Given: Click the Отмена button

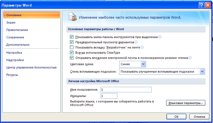Looking at the screenshot, I should 199,117.
